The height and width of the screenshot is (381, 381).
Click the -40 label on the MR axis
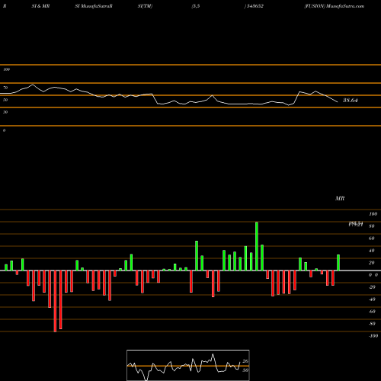pyautogui.click(x=372, y=299)
